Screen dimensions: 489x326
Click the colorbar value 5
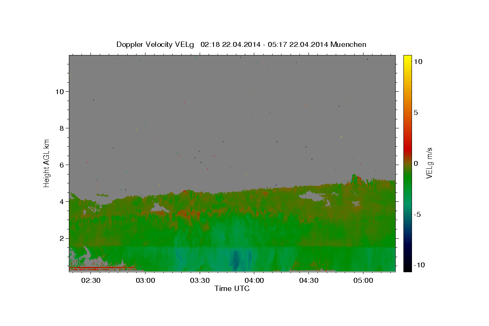pos(416,112)
